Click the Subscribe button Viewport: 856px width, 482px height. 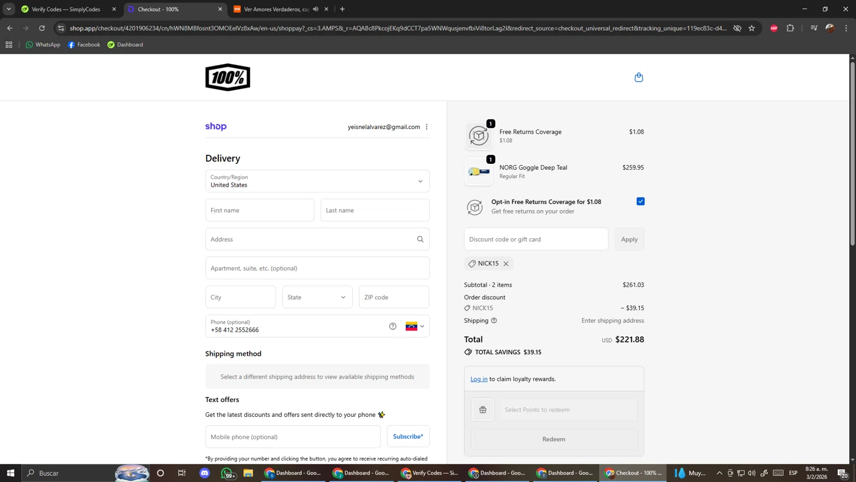tap(408, 436)
